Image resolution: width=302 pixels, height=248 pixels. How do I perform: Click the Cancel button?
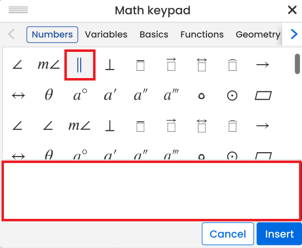pos(228,234)
